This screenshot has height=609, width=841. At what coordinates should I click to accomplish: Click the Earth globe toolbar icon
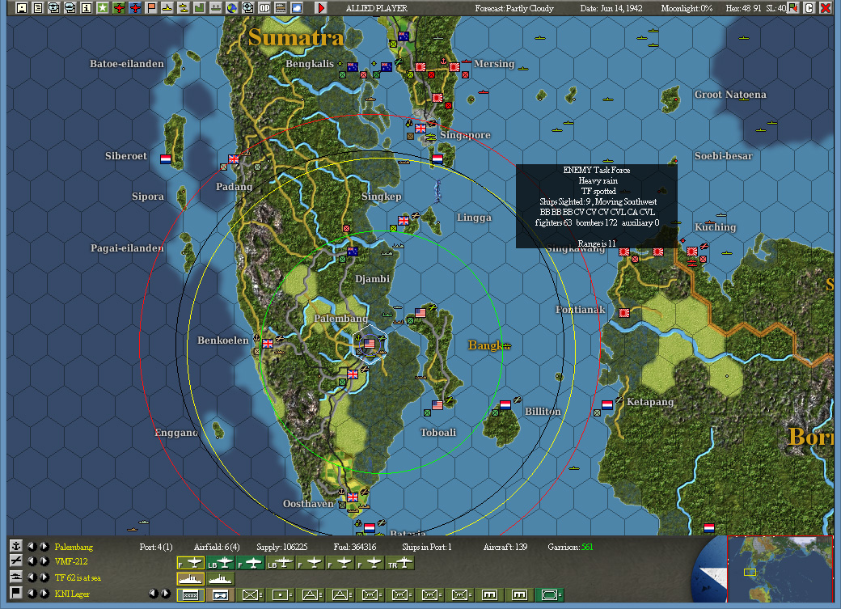232,8
